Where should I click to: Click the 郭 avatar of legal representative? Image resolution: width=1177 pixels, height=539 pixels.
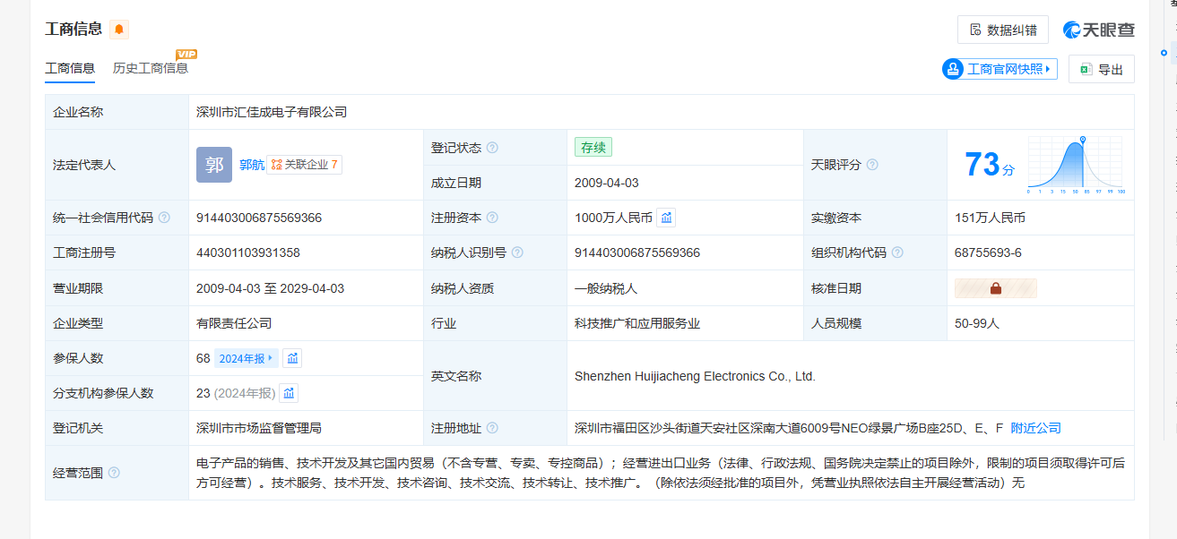click(214, 165)
